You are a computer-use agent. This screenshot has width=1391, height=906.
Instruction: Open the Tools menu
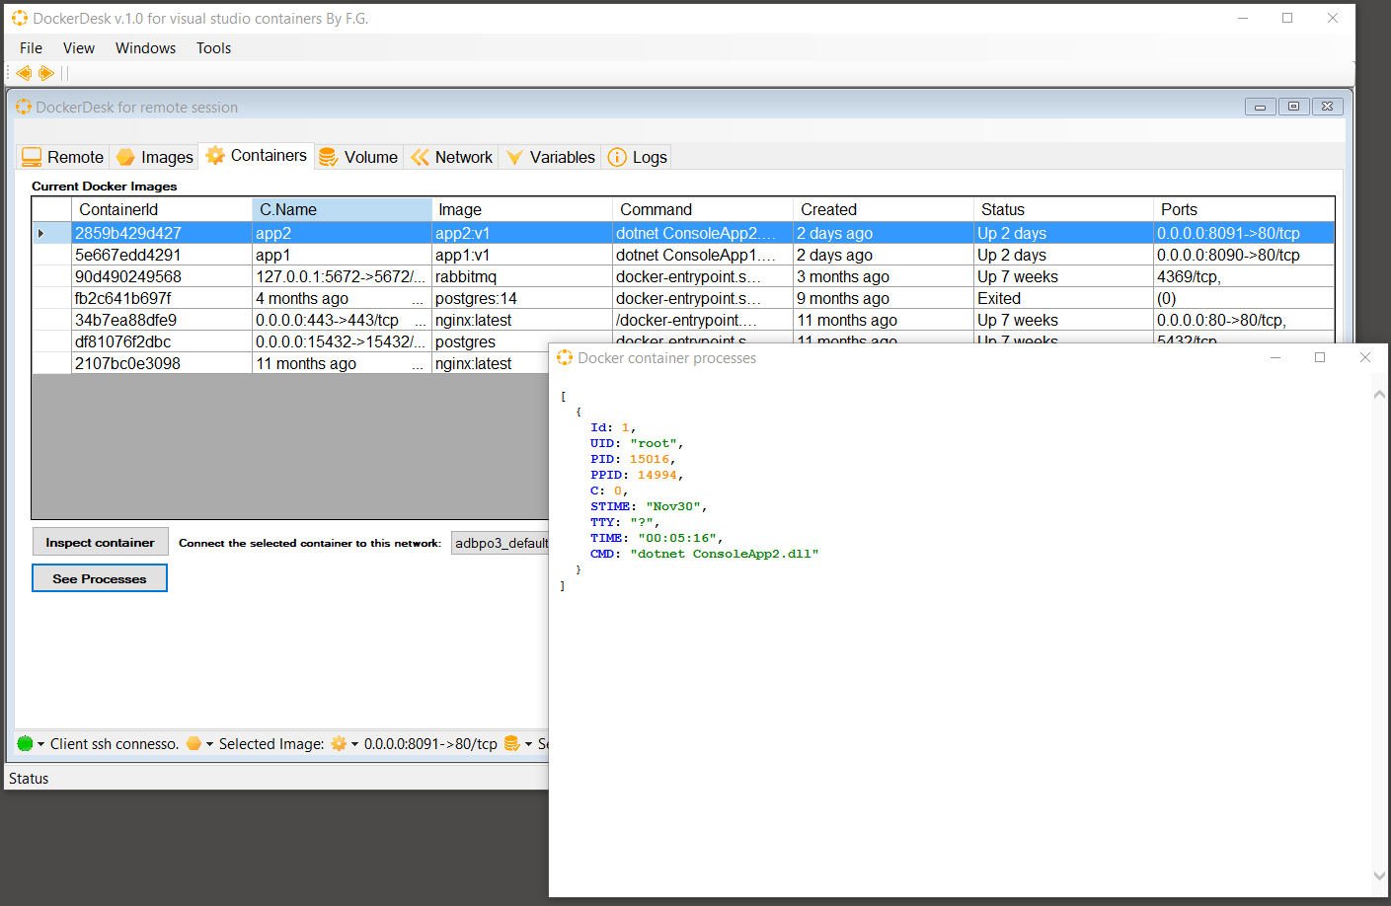213,47
